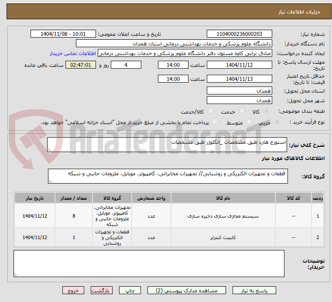
Task: Click the remaining time field 02:47:01
Action: pyautogui.click(x=80, y=65)
